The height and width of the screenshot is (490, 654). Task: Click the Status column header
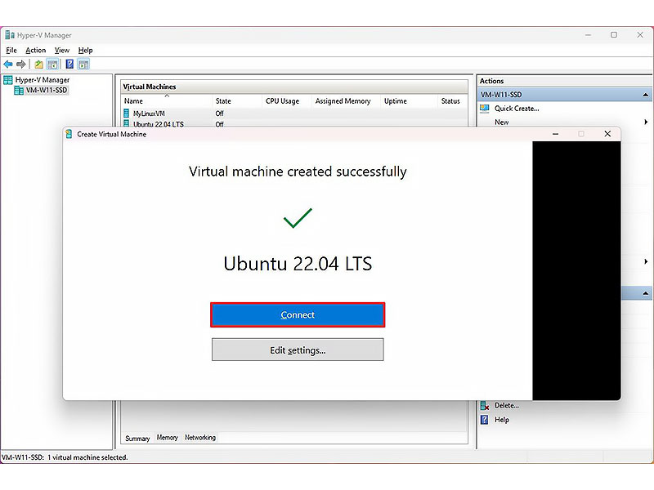(x=452, y=100)
